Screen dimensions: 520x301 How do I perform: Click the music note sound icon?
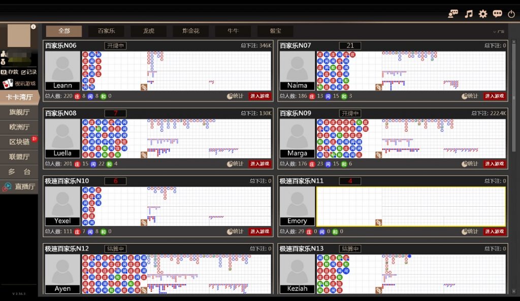[469, 14]
